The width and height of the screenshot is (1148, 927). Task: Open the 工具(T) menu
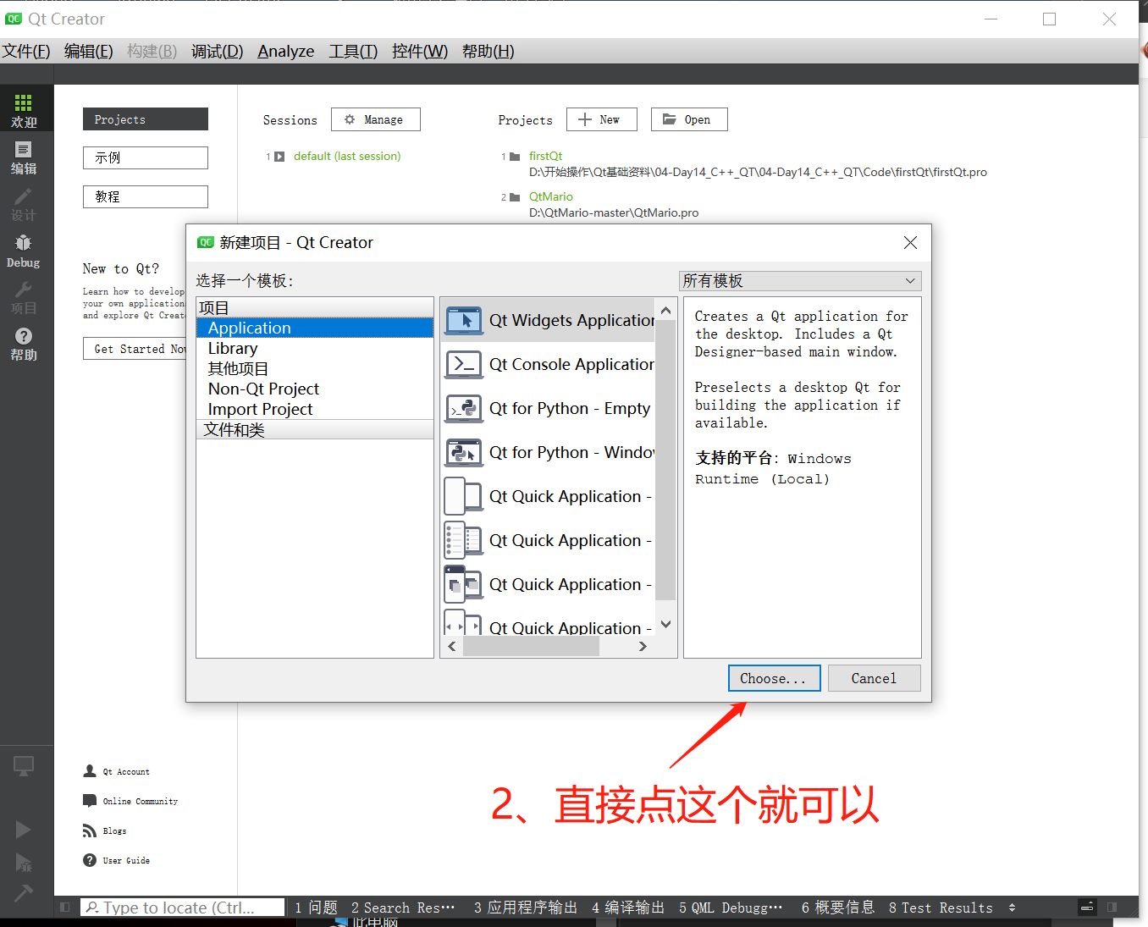point(354,52)
